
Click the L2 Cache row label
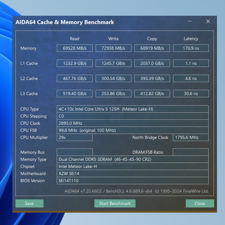pos(29,78)
